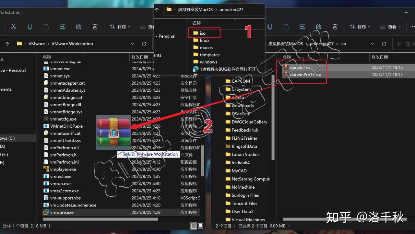The height and width of the screenshot is (234, 415).
Task: Expand chevron between VMware and VMware Workstation breadcrumb
Action: pos(48,44)
